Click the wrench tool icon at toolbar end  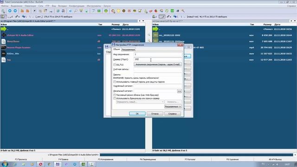click(x=183, y=11)
